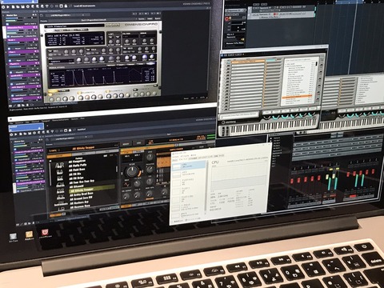Select the AR Fluffy Puffy patch
This screenshot has height=288, width=384.
click(x=78, y=166)
